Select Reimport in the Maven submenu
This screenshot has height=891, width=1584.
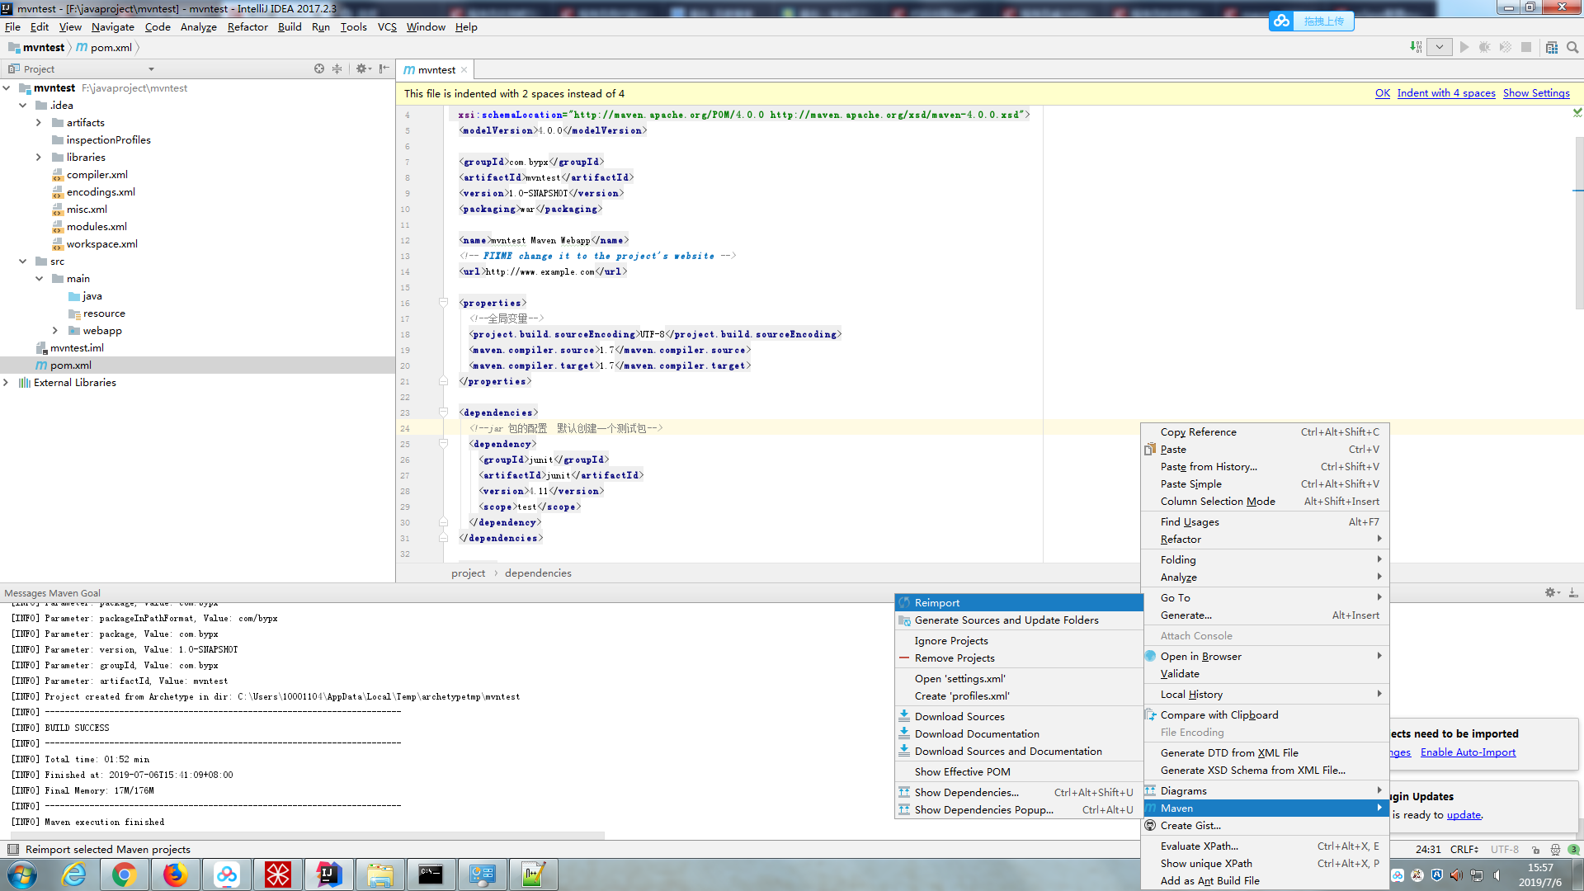pyautogui.click(x=937, y=603)
